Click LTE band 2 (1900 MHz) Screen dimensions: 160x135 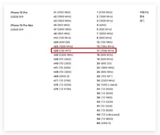105,17
